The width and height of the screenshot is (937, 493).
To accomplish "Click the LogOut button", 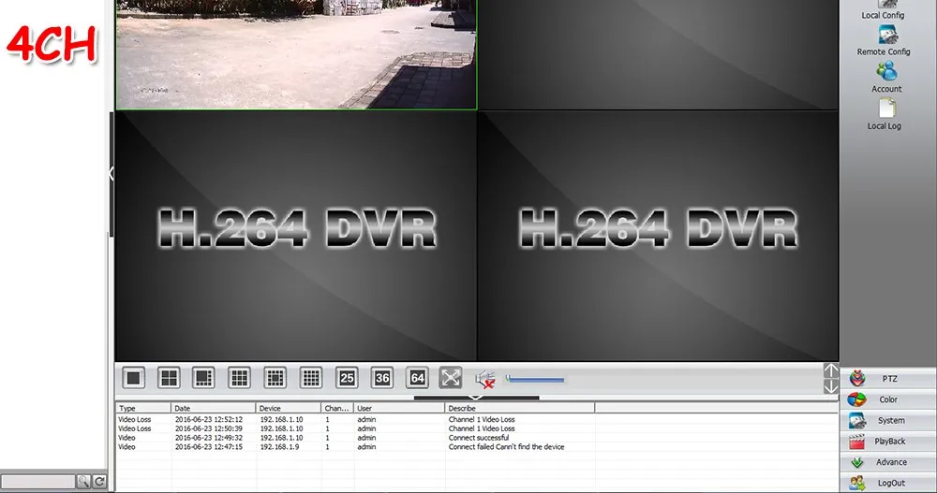I will pyautogui.click(x=888, y=483).
